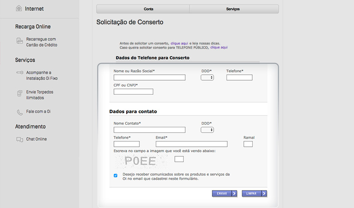Screen dimensions: 354x208
Task: Select the Email input field
Action: [192, 144]
